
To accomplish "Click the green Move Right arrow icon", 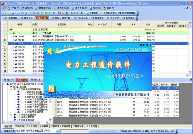I will coord(50,13).
